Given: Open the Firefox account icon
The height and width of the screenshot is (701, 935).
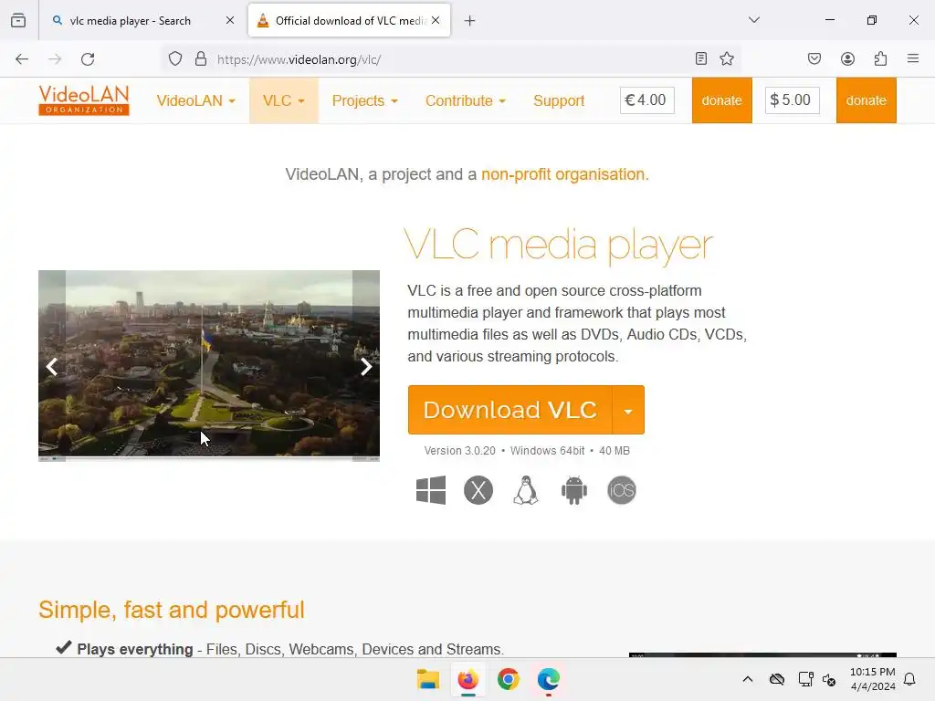Looking at the screenshot, I should (847, 58).
